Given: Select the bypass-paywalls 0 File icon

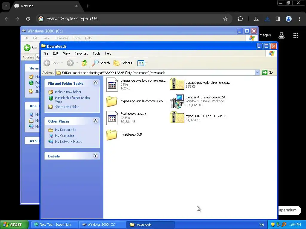Looking at the screenshot, I should click(x=112, y=85).
